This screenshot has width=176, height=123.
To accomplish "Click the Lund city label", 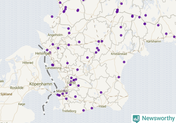I will pyautogui.click(x=71, y=82).
